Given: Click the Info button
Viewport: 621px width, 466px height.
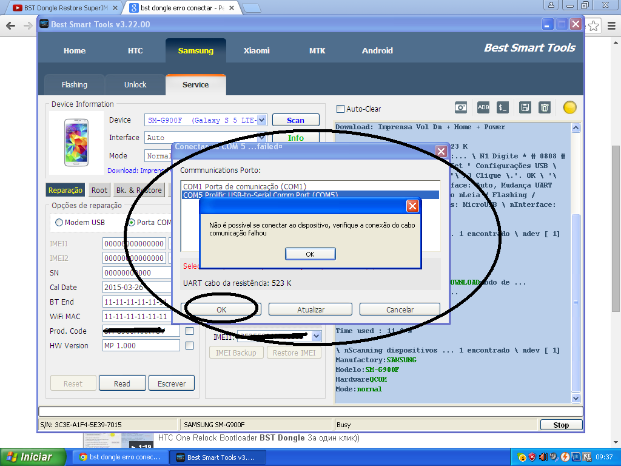Looking at the screenshot, I should click(295, 138).
